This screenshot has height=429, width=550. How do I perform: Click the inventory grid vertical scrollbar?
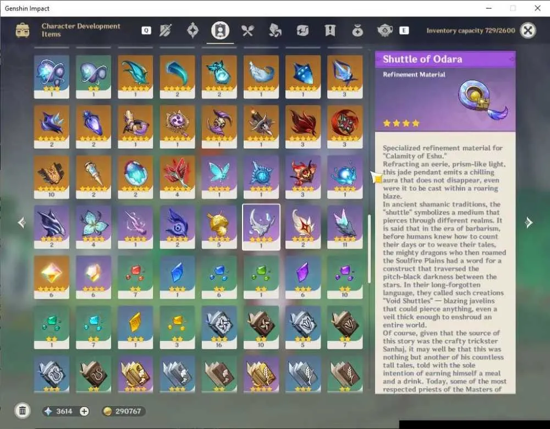[x=369, y=249]
